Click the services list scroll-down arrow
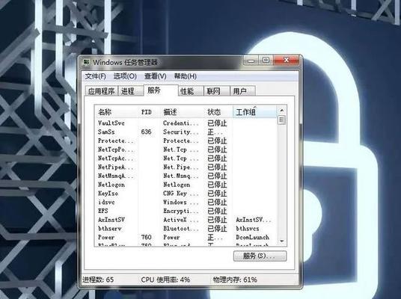The image size is (401, 299). coord(282,241)
